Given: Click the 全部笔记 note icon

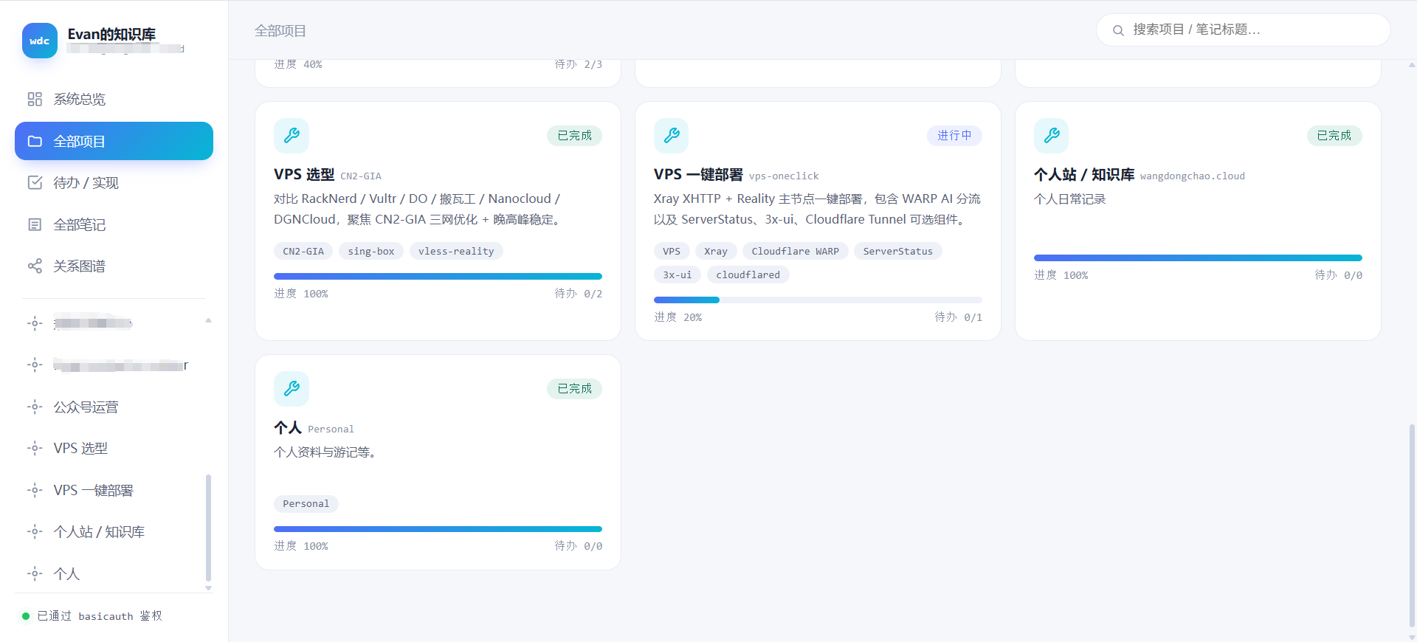Looking at the screenshot, I should [35, 224].
